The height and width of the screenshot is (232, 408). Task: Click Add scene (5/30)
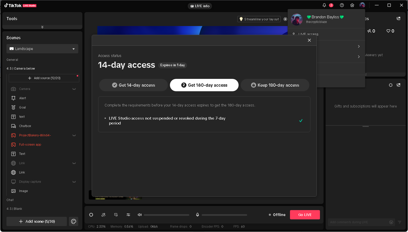tap(37, 221)
